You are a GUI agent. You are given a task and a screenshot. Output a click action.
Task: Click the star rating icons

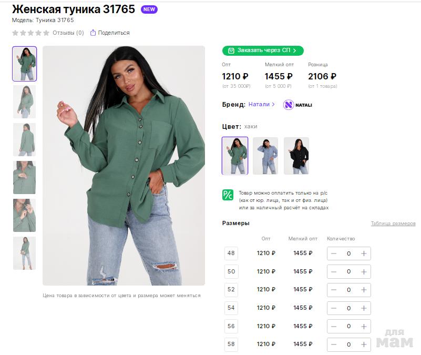point(30,33)
